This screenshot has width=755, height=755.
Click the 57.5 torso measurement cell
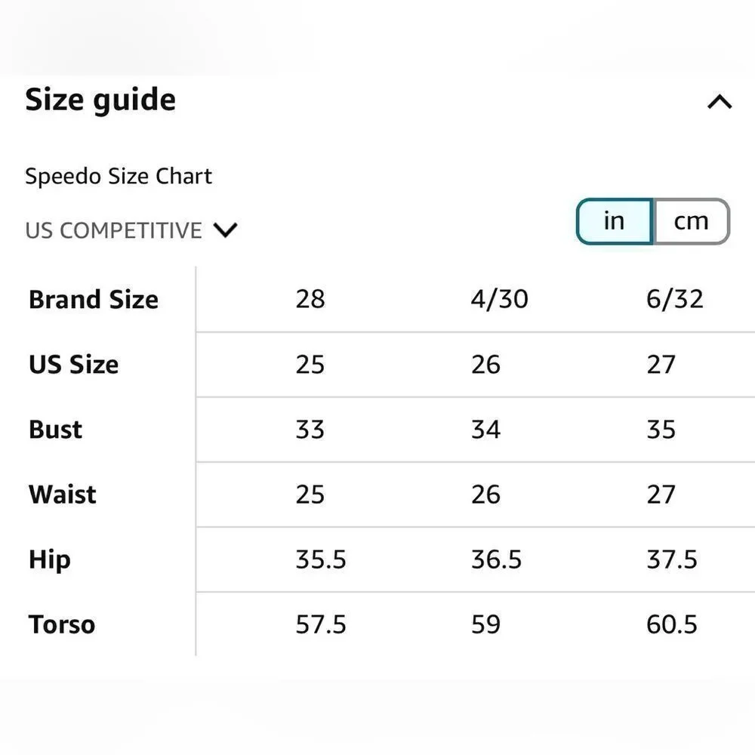(x=321, y=624)
